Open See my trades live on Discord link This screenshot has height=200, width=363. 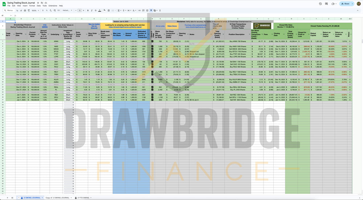pyautogui.click(x=94, y=26)
